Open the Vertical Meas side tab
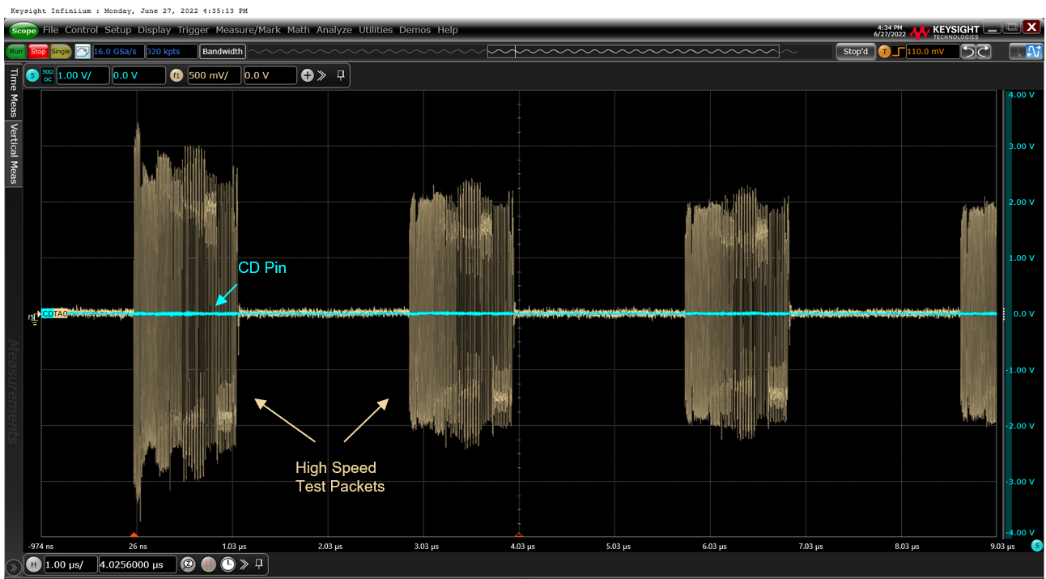1046x579 pixels. (x=14, y=153)
